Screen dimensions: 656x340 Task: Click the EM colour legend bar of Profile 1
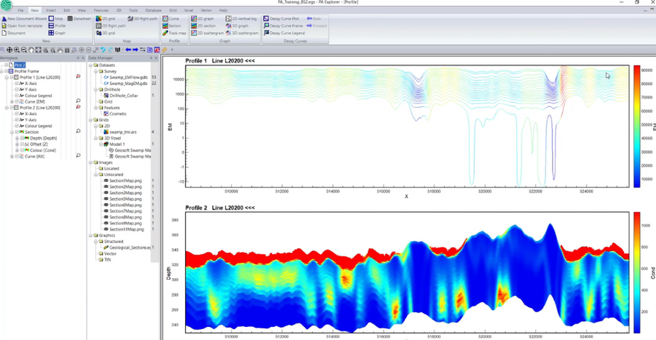point(637,126)
